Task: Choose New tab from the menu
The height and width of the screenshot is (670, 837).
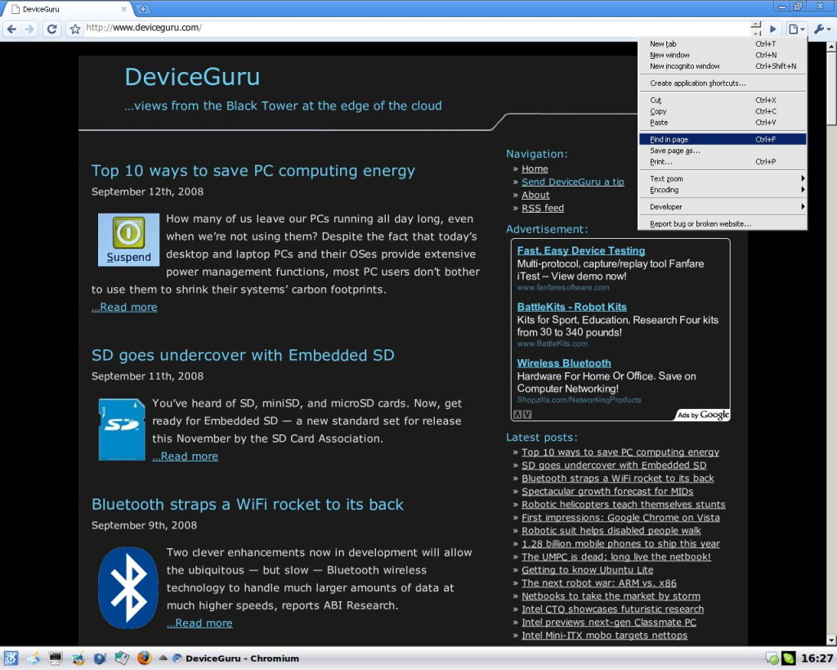Action: (x=723, y=44)
